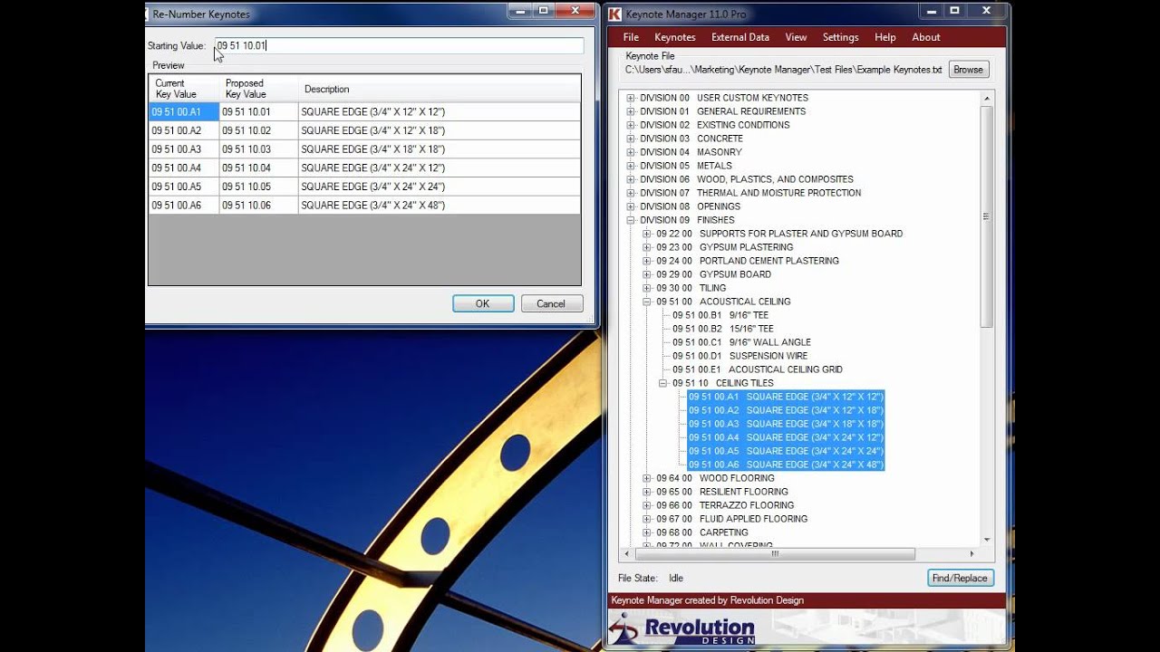Click the Current Key Value column header
The height and width of the screenshot is (652, 1160).
[183, 89]
